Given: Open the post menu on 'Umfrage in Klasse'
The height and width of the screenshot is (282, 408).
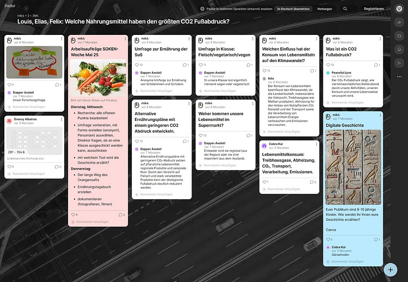Looking at the screenshot, I should coord(252,39).
